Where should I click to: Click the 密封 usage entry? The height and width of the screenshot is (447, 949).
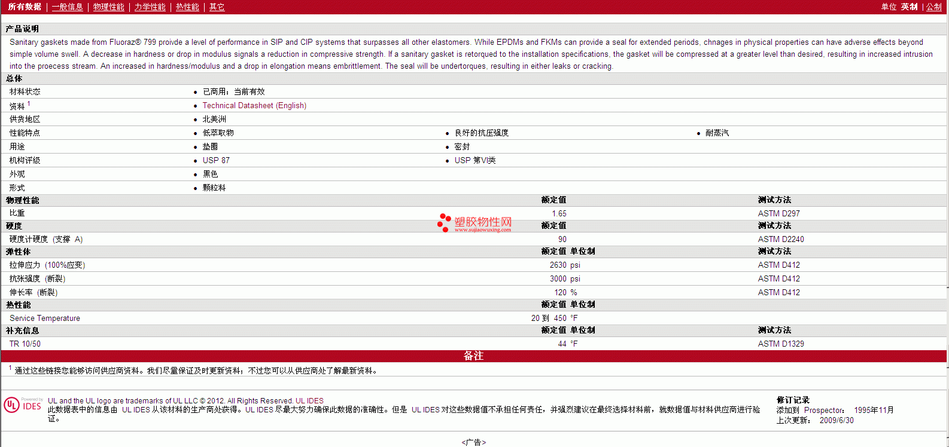pyautogui.click(x=462, y=146)
